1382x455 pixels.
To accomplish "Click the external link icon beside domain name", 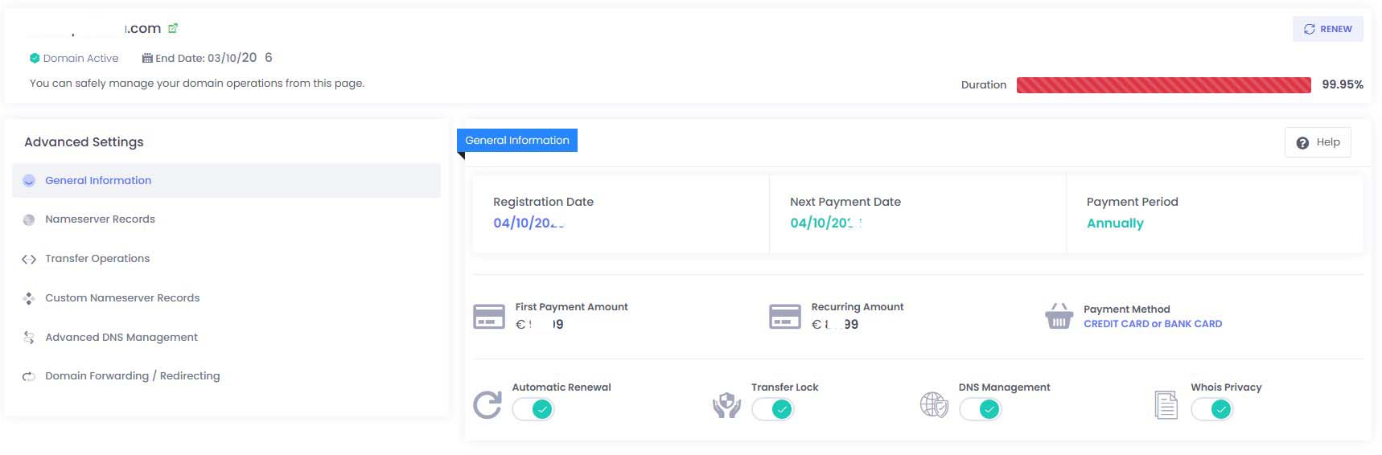I will 172,28.
